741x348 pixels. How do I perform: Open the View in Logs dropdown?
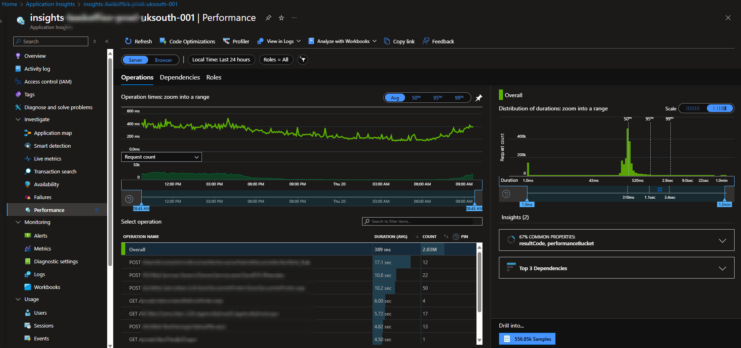tap(279, 41)
